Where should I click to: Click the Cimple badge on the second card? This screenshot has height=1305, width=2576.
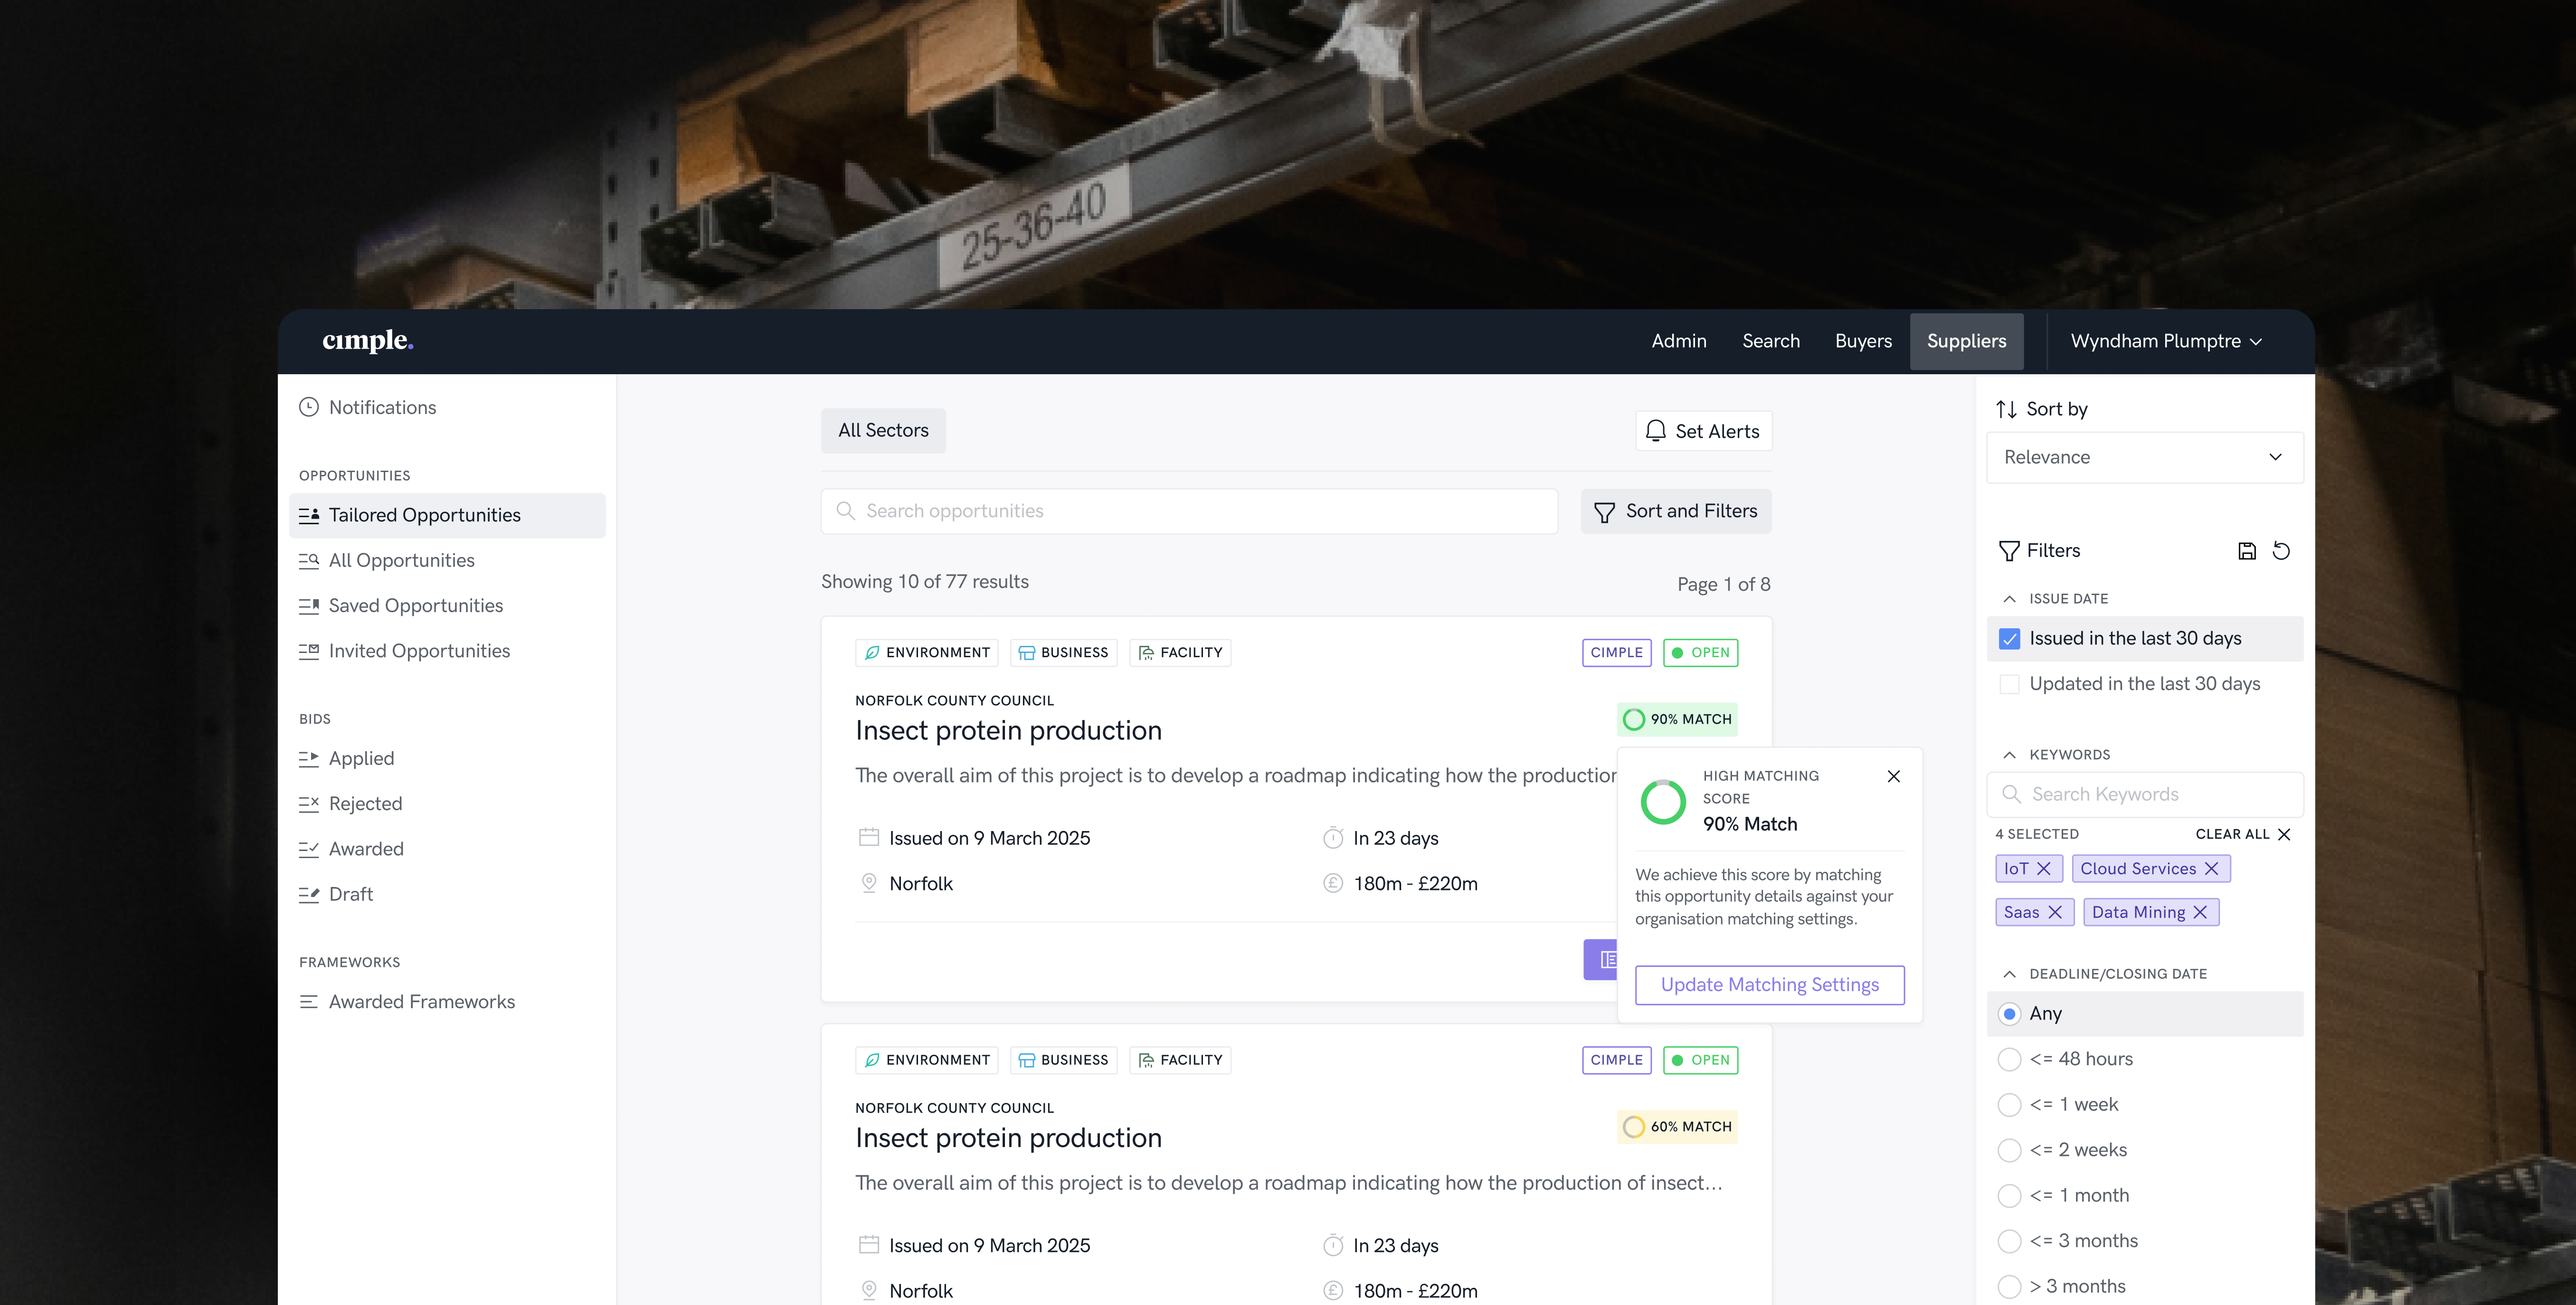pyautogui.click(x=1617, y=1060)
